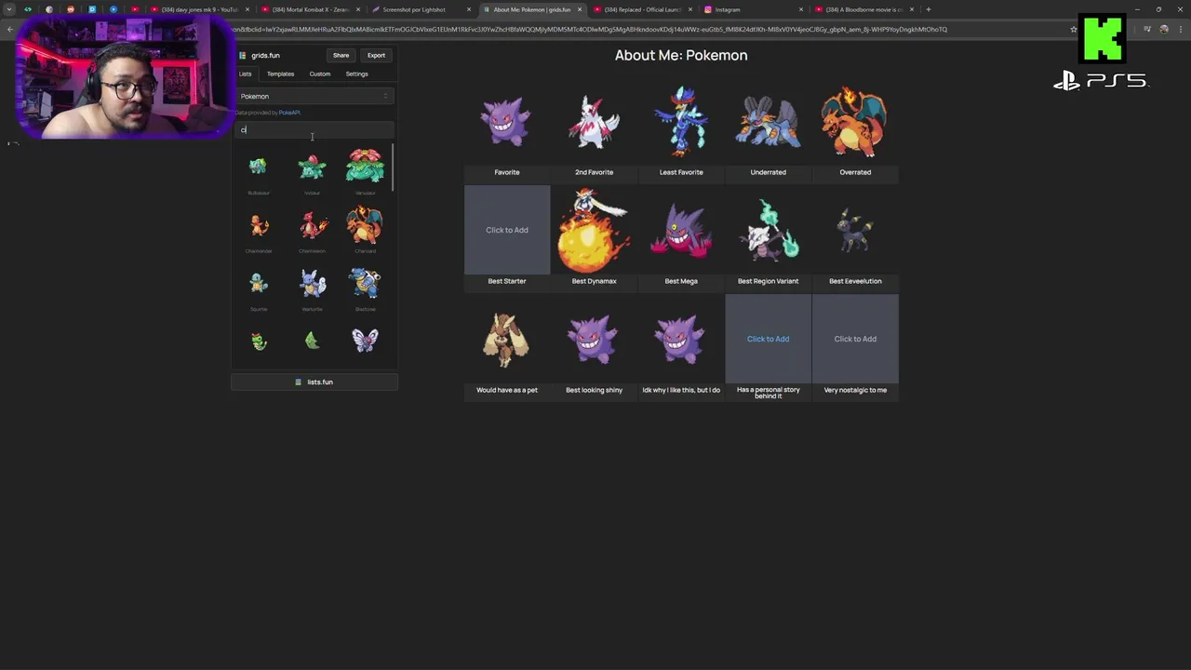Screen dimensions: 1191x670
Task: Bookmark this page with the star icon
Action: tap(1074, 29)
